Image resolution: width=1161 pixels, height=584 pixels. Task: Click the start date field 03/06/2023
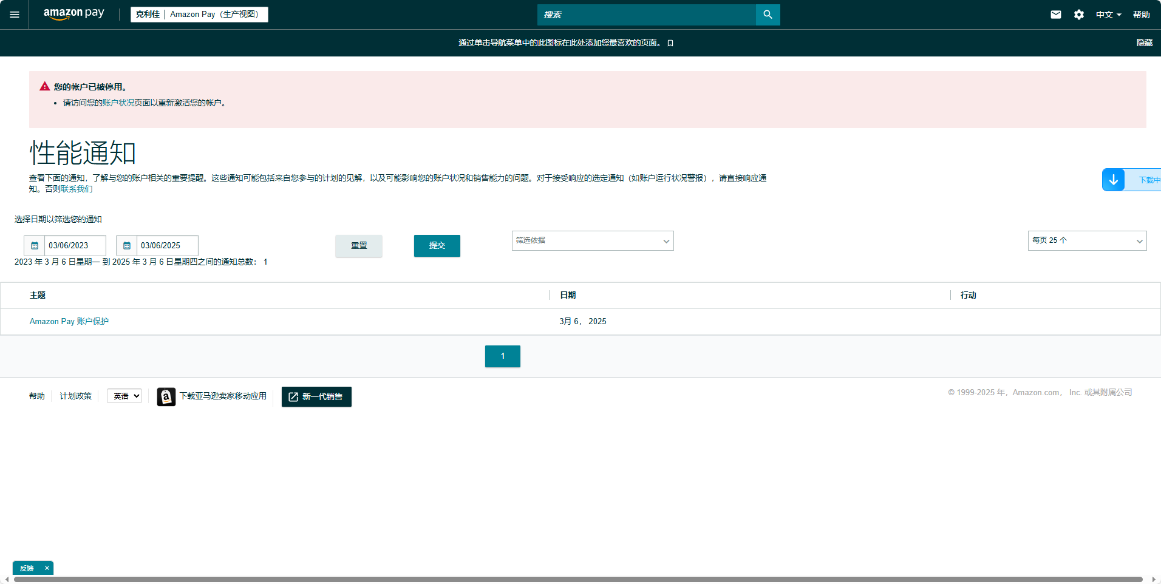point(75,245)
